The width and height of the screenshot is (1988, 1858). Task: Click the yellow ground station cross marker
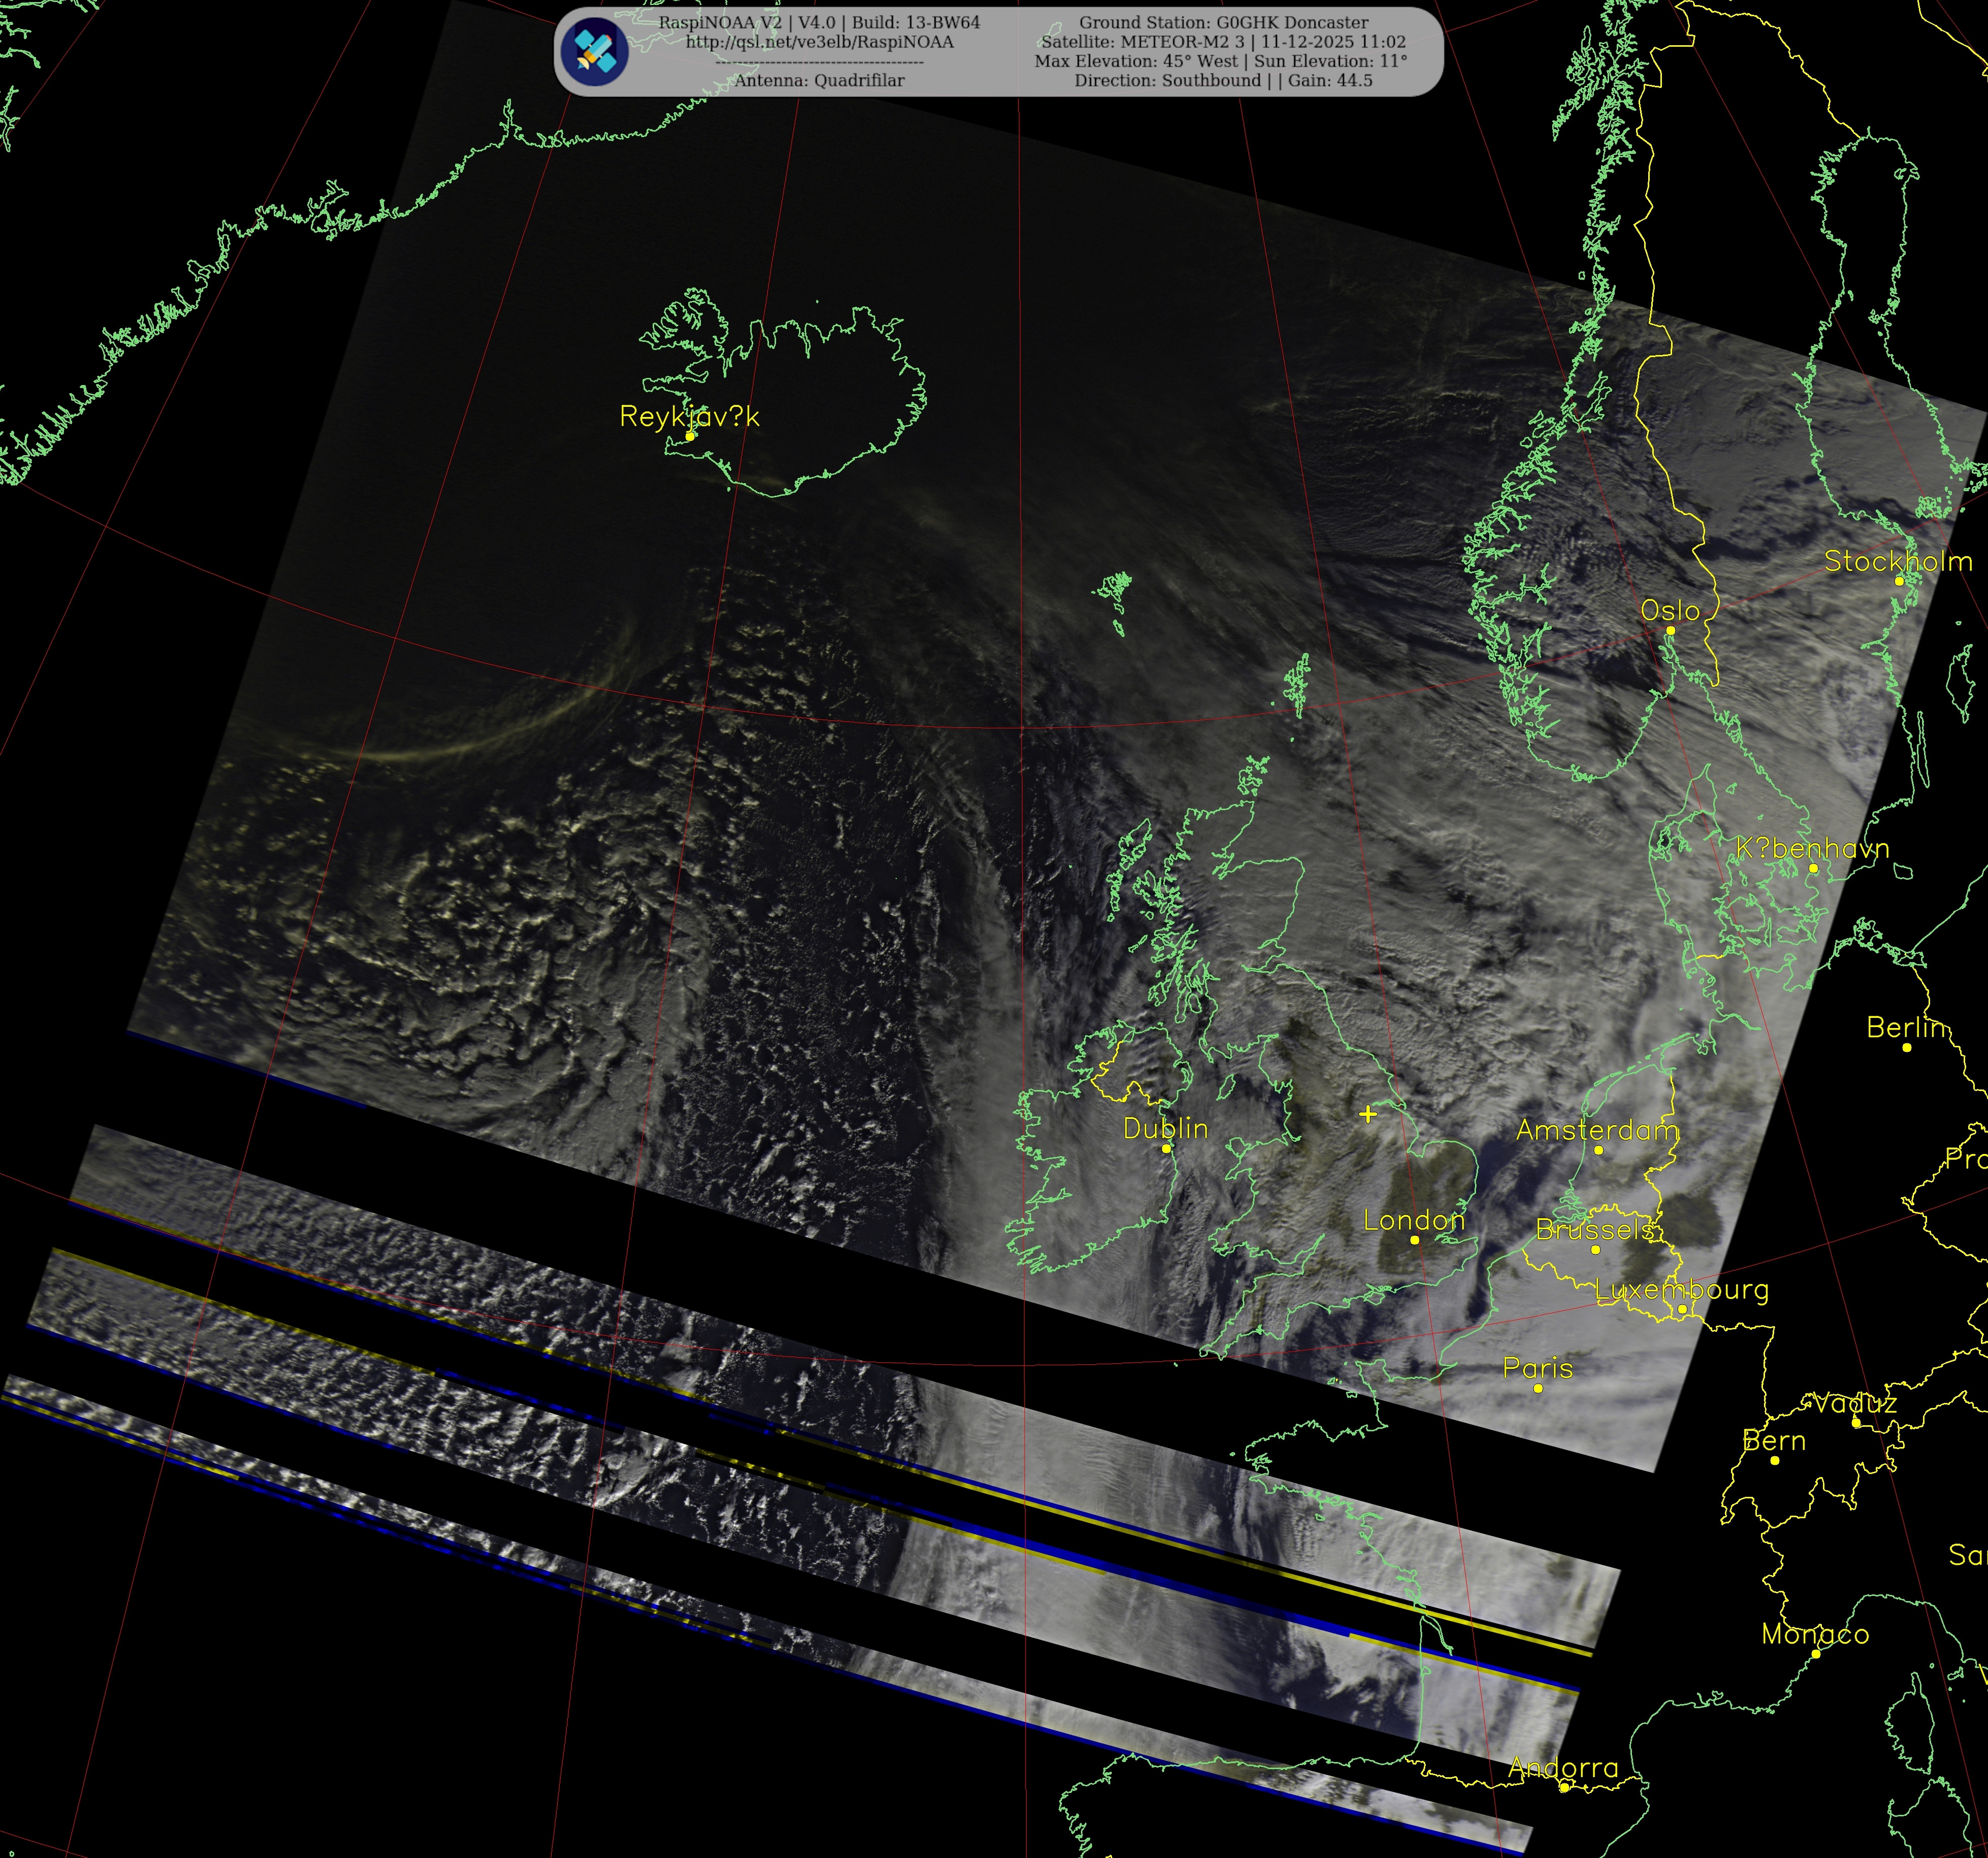(1368, 1114)
